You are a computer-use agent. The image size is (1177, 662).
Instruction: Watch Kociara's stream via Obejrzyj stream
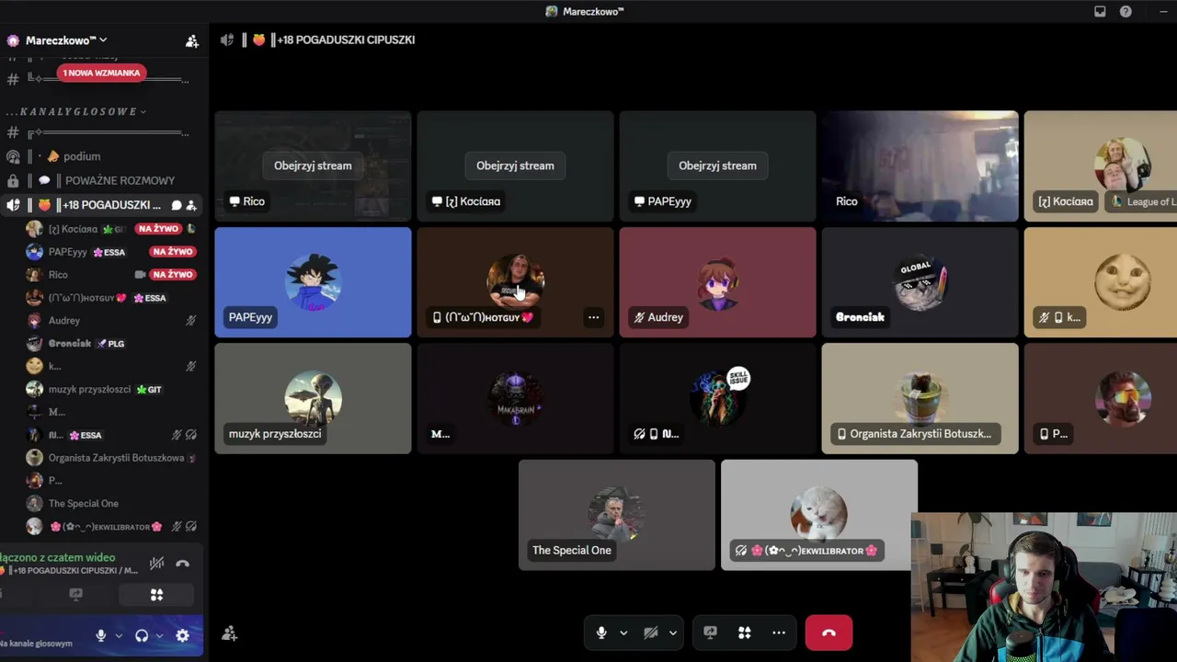[x=515, y=165]
